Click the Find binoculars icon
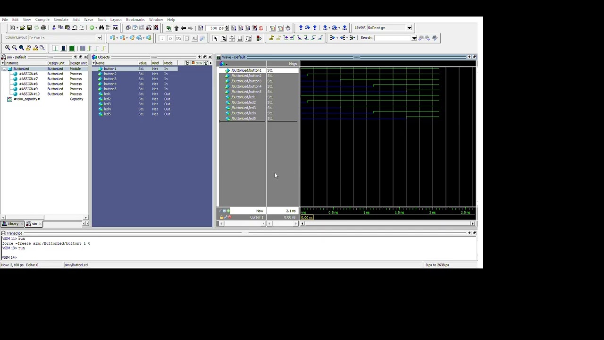Image resolution: width=604 pixels, height=340 pixels. click(x=101, y=27)
